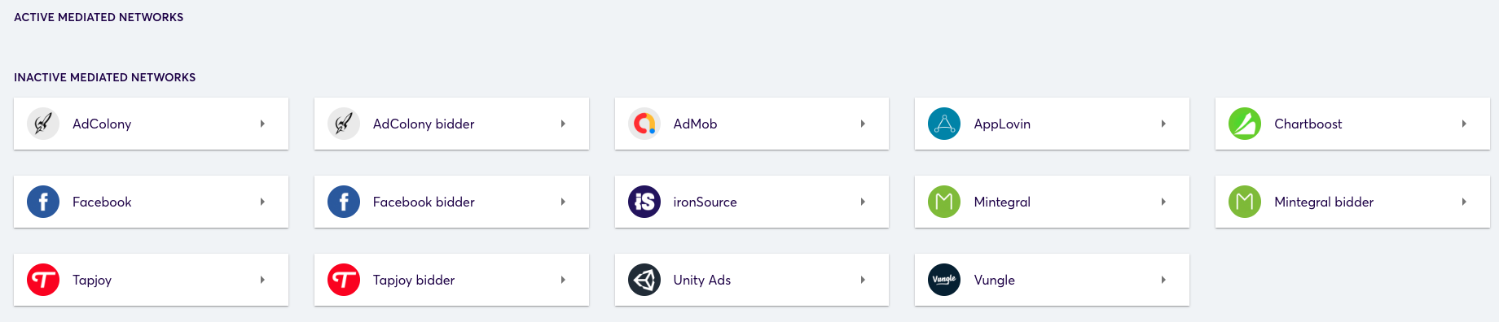Select the ironSource network name
Viewport: 1499px width, 322px height.
tap(705, 202)
